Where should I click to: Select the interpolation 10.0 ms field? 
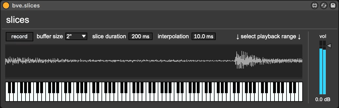coord(204,37)
